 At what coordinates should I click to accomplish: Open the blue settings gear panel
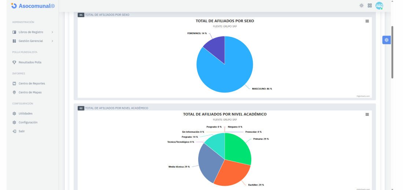click(386, 40)
